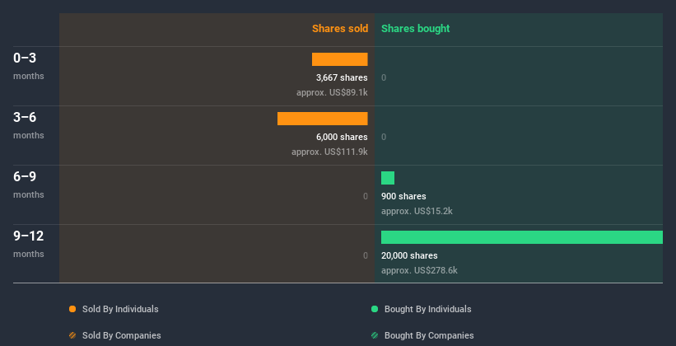
Task: Click the '3,667 shares' label
Action: pos(342,77)
